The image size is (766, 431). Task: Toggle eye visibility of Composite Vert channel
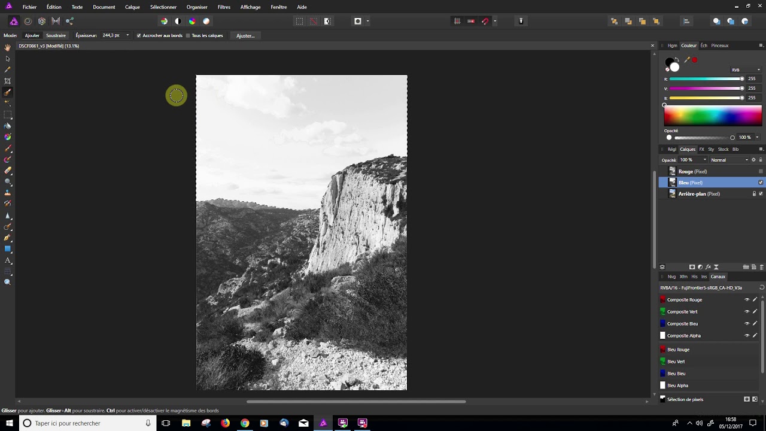pyautogui.click(x=747, y=312)
